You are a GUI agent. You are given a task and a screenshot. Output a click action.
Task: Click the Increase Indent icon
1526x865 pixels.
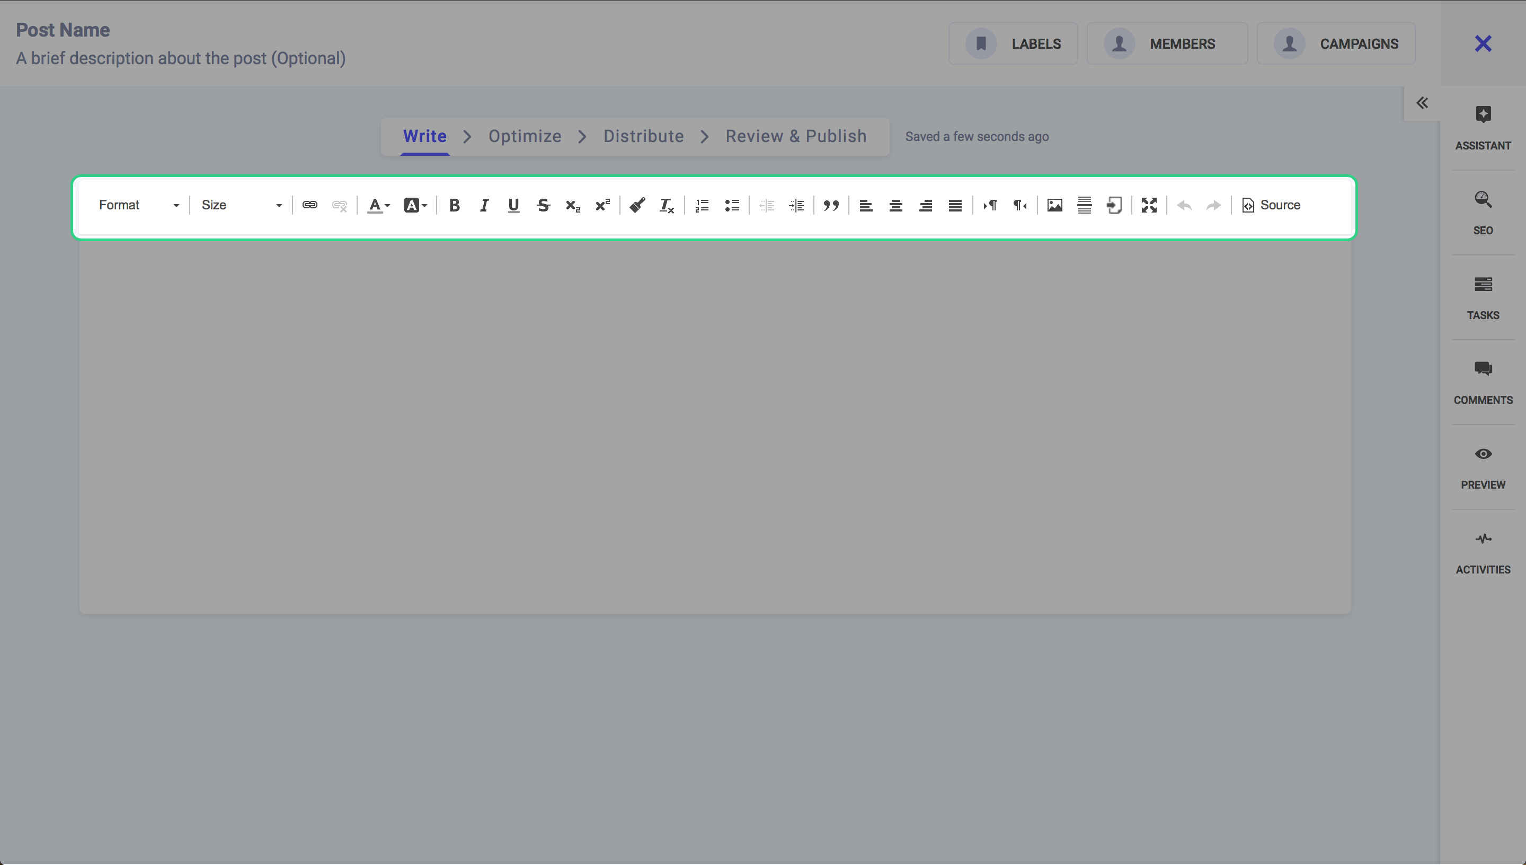pyautogui.click(x=796, y=205)
